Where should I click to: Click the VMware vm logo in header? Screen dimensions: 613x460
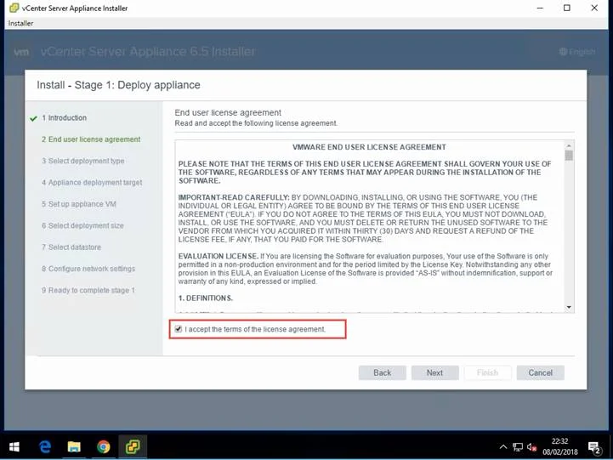coord(21,52)
